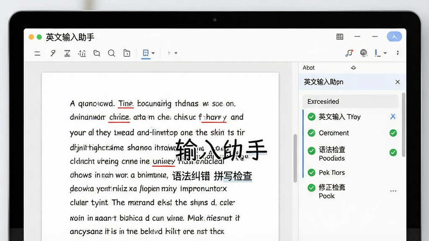
Task: Remove 英文输入 Tfoy using its blue X
Action: coord(393,117)
